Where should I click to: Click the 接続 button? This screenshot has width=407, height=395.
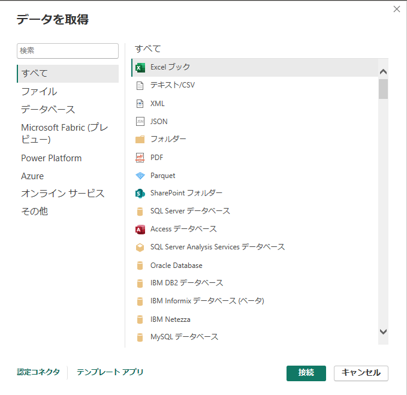306,373
